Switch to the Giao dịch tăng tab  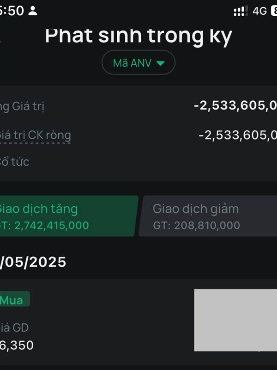[x=67, y=216]
